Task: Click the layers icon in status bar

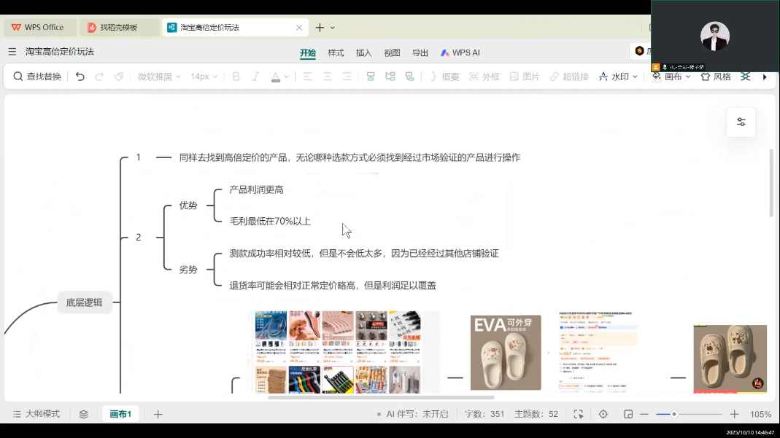Action: (x=84, y=414)
